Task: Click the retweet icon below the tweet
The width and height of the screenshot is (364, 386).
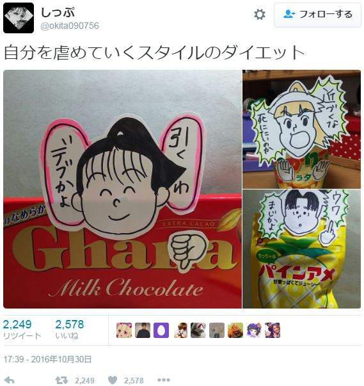Action: pyautogui.click(x=61, y=381)
